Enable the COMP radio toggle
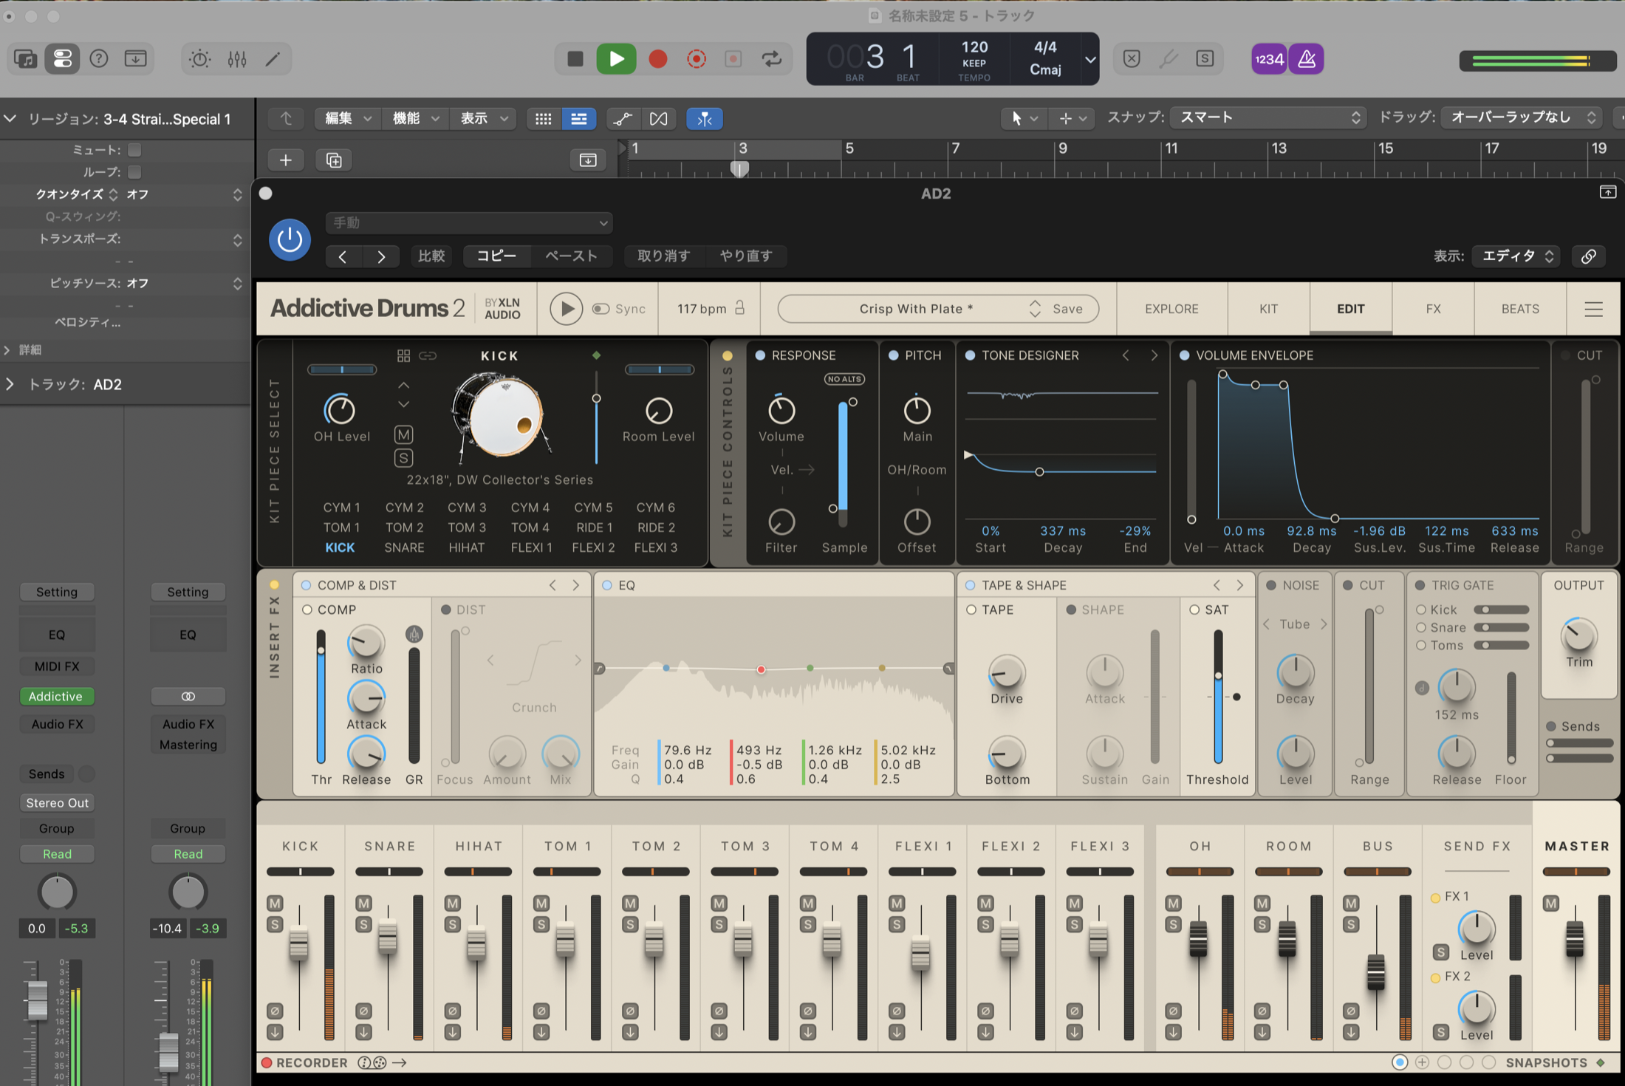Image resolution: width=1625 pixels, height=1086 pixels. tap(307, 609)
